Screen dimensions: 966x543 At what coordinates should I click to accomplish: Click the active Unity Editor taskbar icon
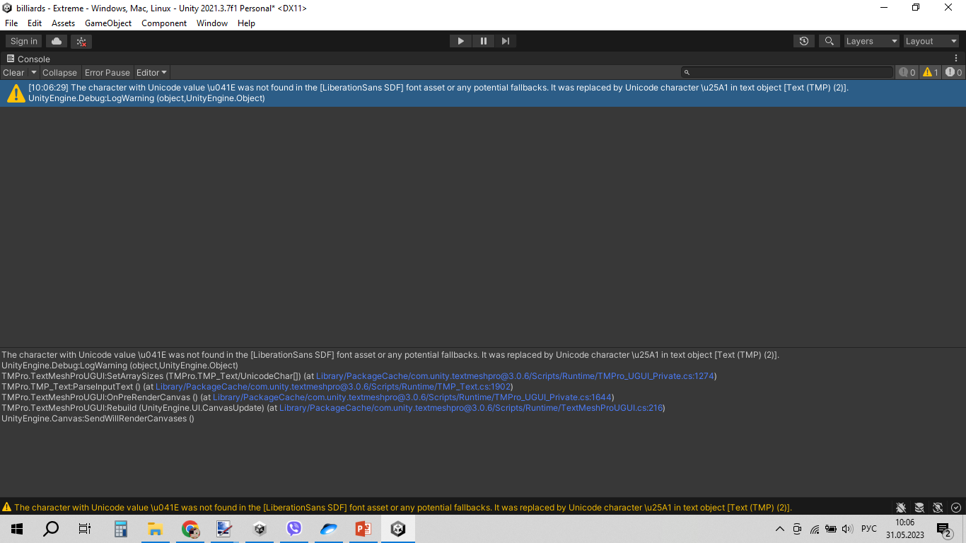click(x=398, y=529)
